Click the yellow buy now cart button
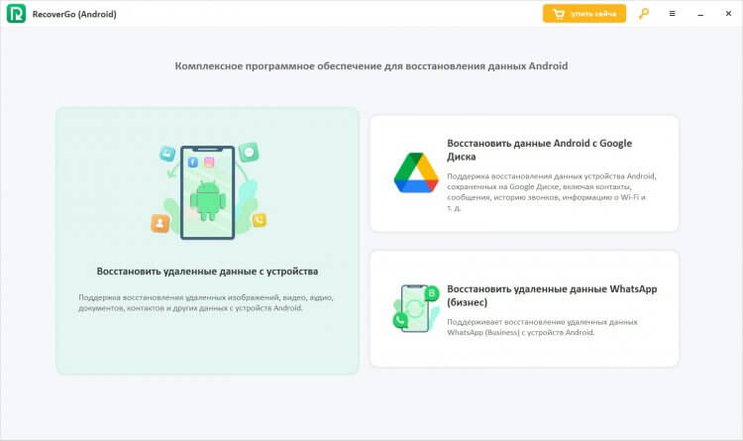 [x=584, y=14]
